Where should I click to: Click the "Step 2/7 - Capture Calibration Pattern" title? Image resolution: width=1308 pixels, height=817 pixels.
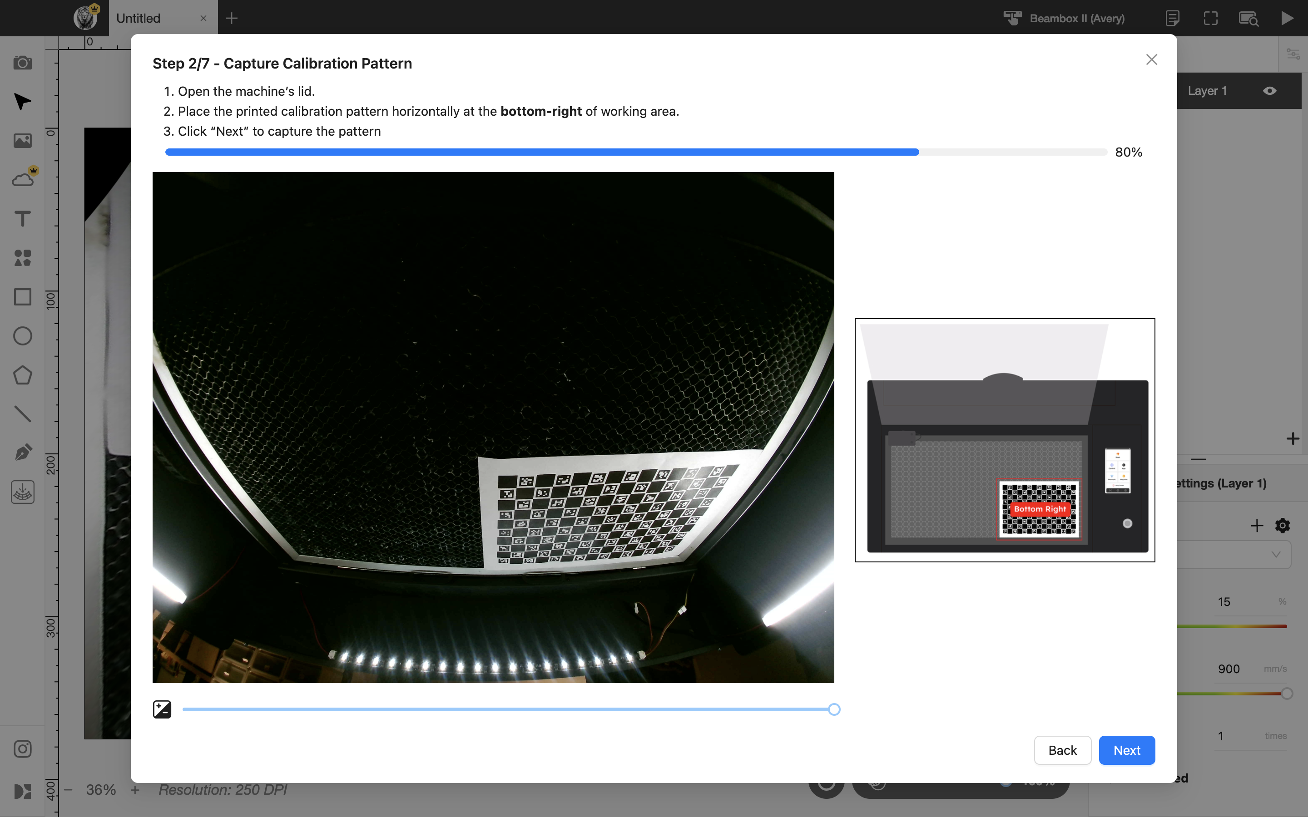tap(282, 63)
